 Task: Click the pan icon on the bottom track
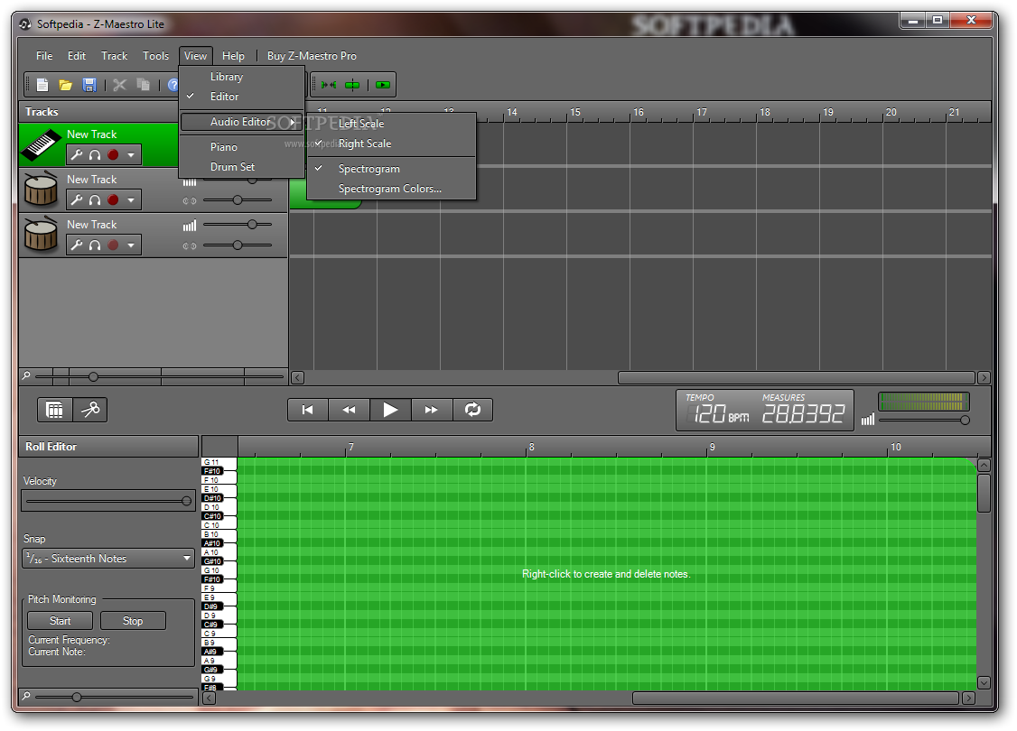pos(190,245)
